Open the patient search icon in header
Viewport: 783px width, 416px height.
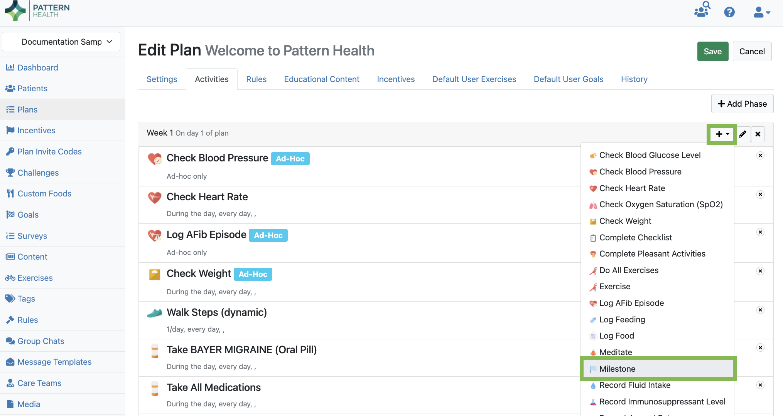[702, 10]
